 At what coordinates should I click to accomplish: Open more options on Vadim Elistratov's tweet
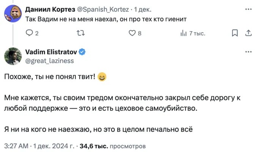tap(248, 52)
